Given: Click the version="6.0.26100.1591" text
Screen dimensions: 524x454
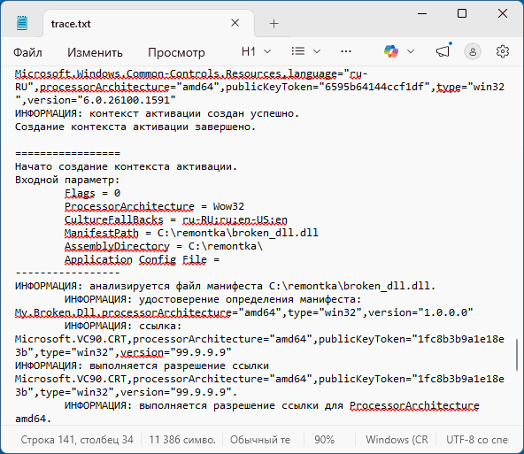Looking at the screenshot, I should tap(101, 100).
